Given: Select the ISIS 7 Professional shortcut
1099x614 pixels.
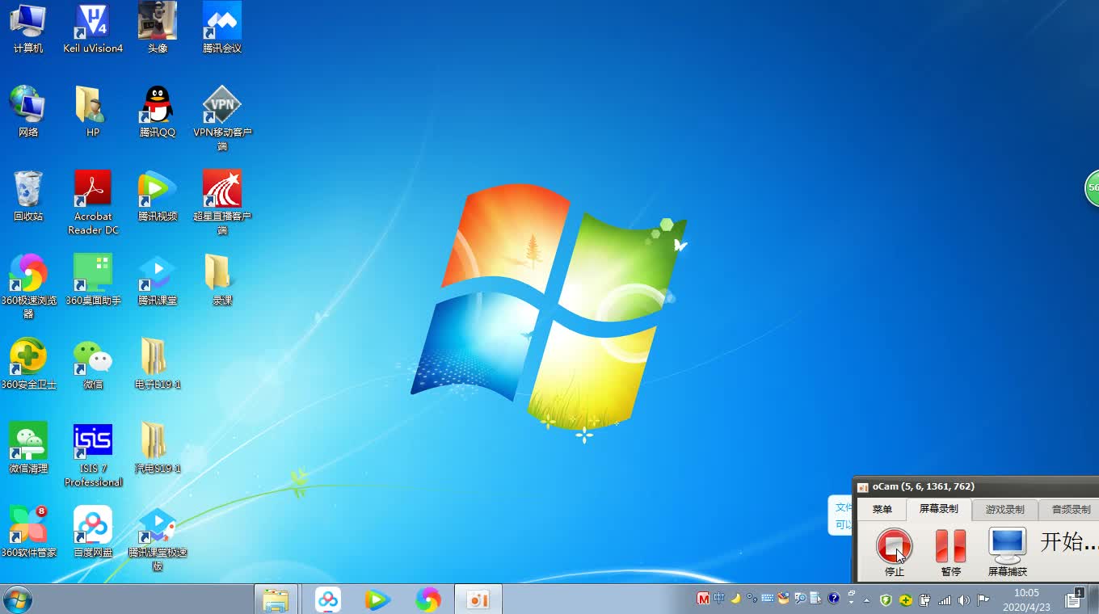Looking at the screenshot, I should click(93, 454).
